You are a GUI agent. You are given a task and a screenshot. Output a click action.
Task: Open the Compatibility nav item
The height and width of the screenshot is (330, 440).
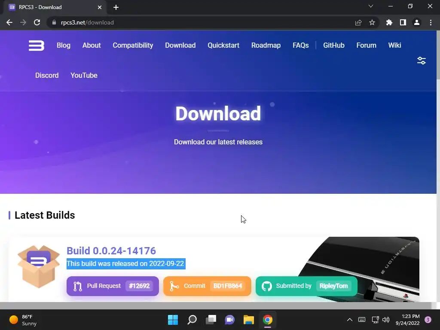tap(133, 46)
